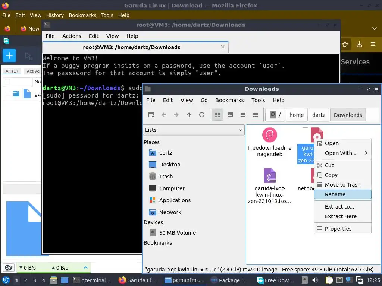The height and width of the screenshot is (286, 382).
Task: Switch to qterminal in the taskbar
Action: click(x=93, y=280)
